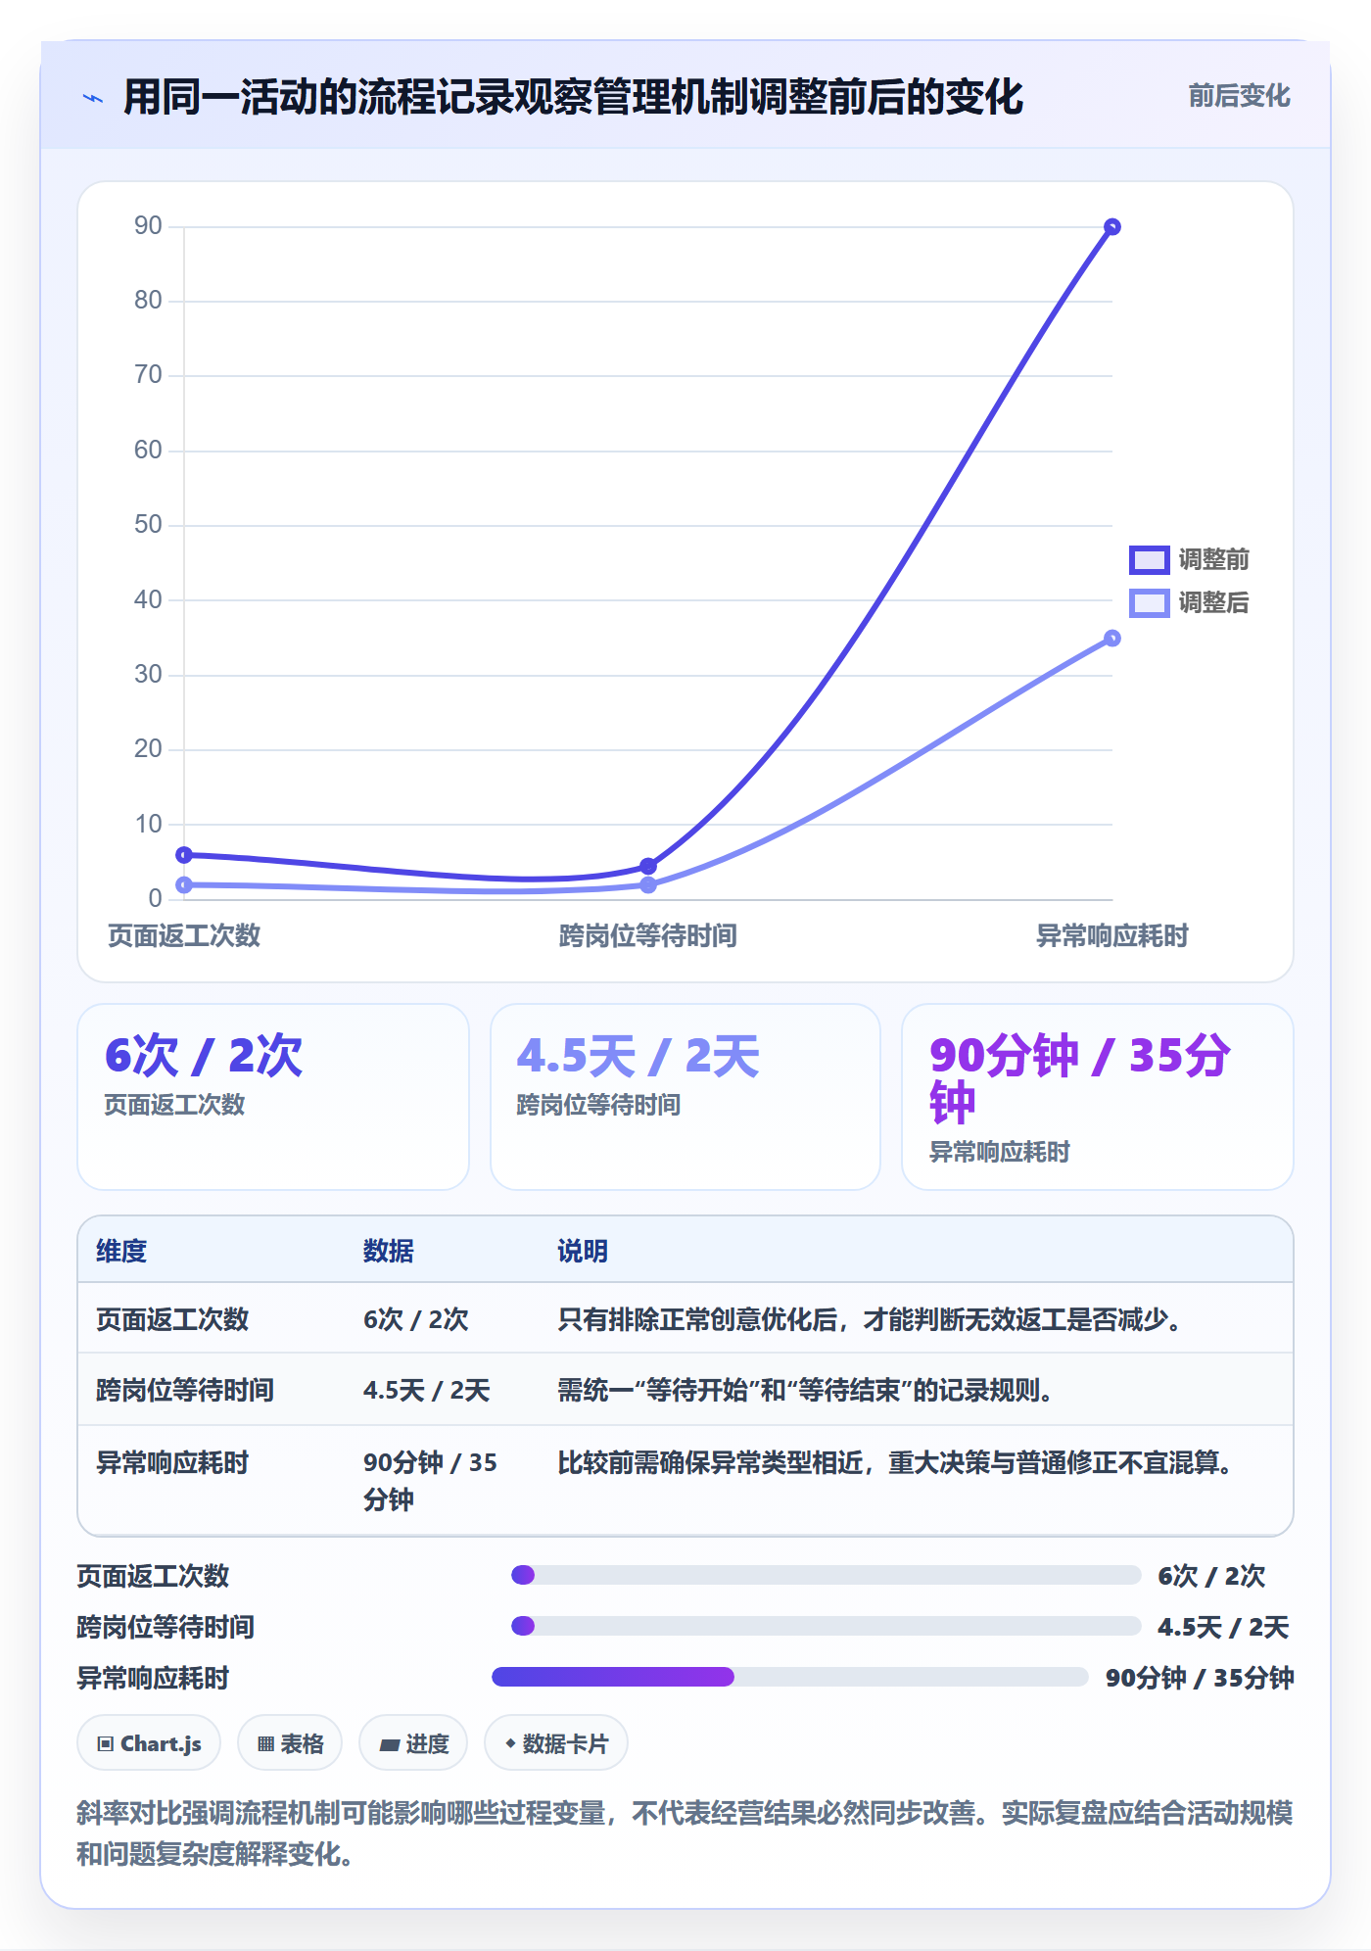Click the 维度 column header
Screen dimensions: 1371x1951
click(x=121, y=1251)
